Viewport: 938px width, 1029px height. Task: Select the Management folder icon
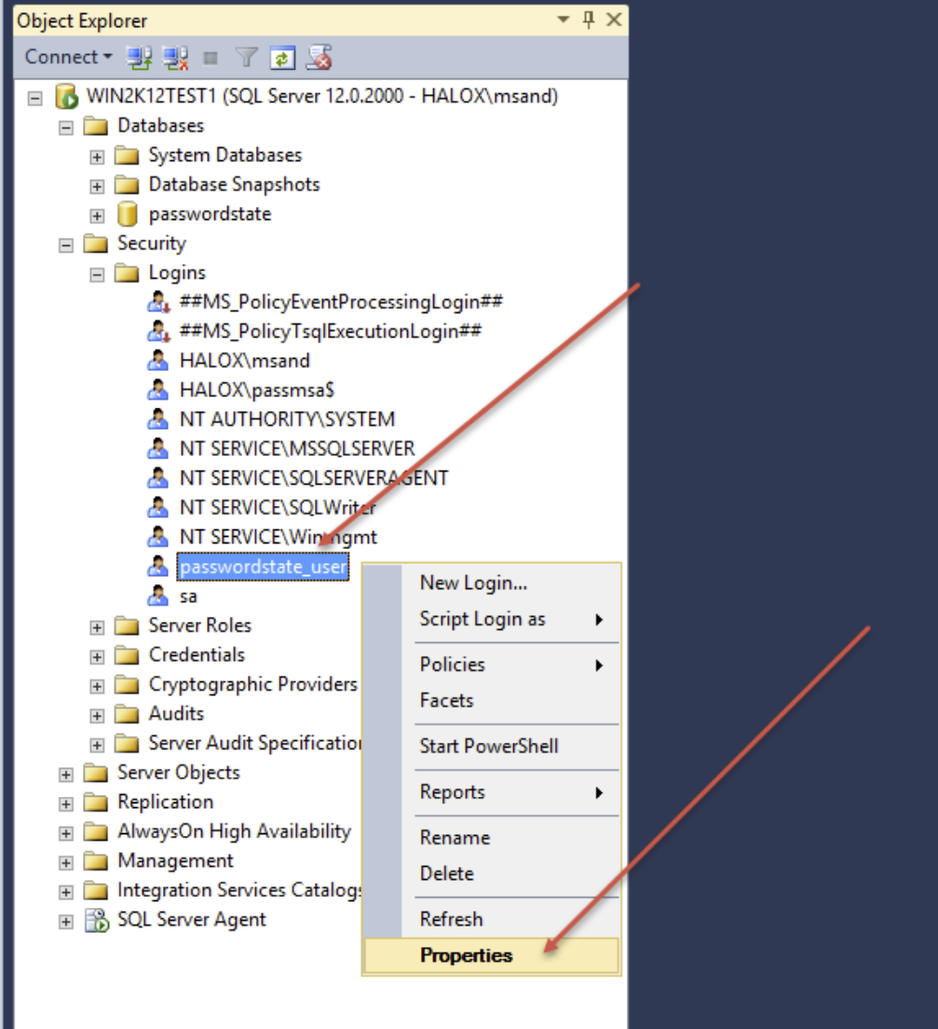pos(96,860)
